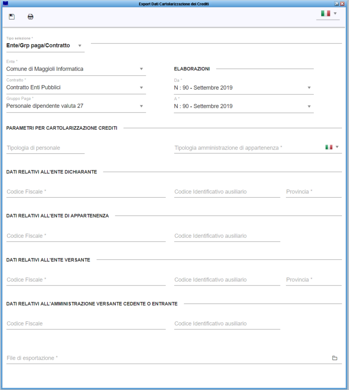The height and width of the screenshot is (390, 349).
Task: Click the save (floppy disk) icon
Action: coord(12,16)
